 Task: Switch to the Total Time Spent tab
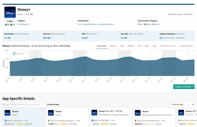coord(186,46)
